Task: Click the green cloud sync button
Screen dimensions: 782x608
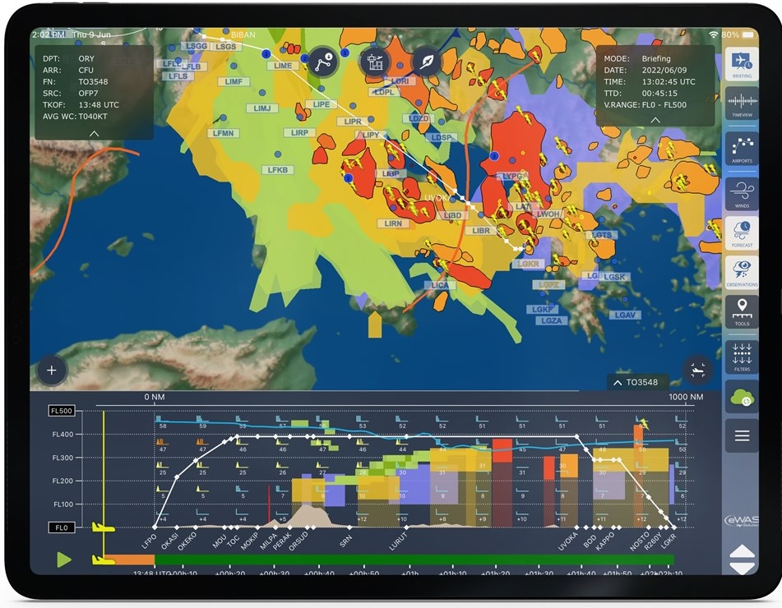Action: (741, 398)
